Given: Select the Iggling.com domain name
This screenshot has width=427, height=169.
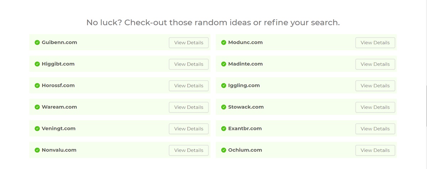Looking at the screenshot, I should click(x=244, y=86).
